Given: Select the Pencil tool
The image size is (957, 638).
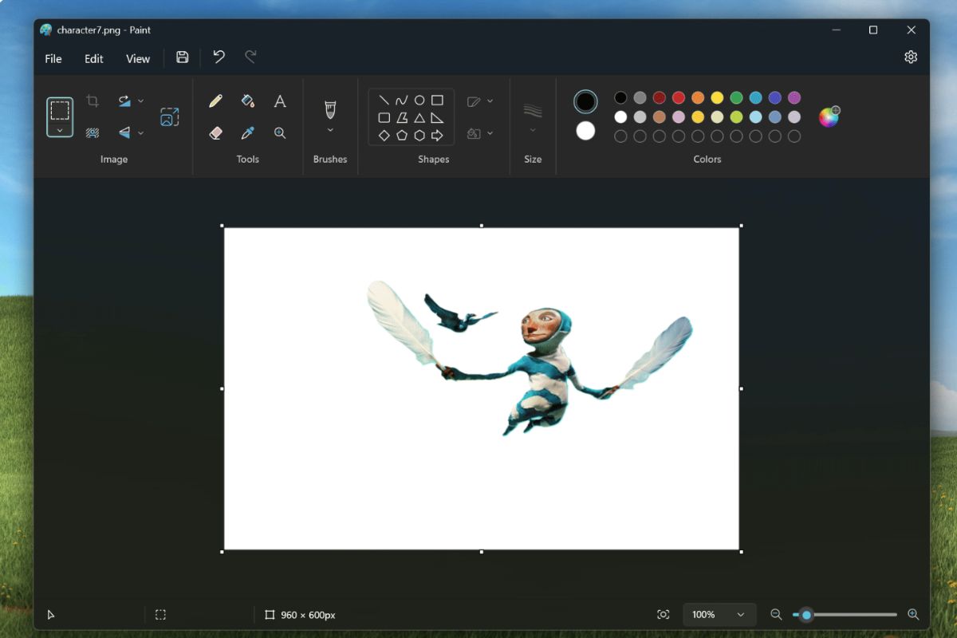Looking at the screenshot, I should pos(215,101).
